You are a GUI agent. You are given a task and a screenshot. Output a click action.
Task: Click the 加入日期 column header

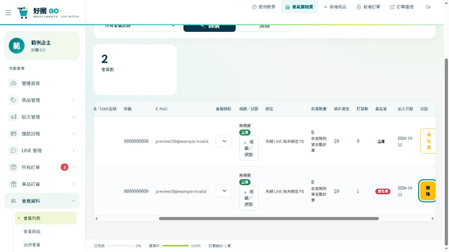[405, 109]
